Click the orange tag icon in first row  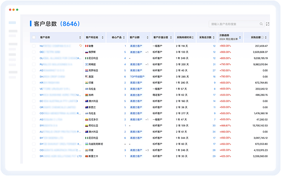(x=80, y=46)
